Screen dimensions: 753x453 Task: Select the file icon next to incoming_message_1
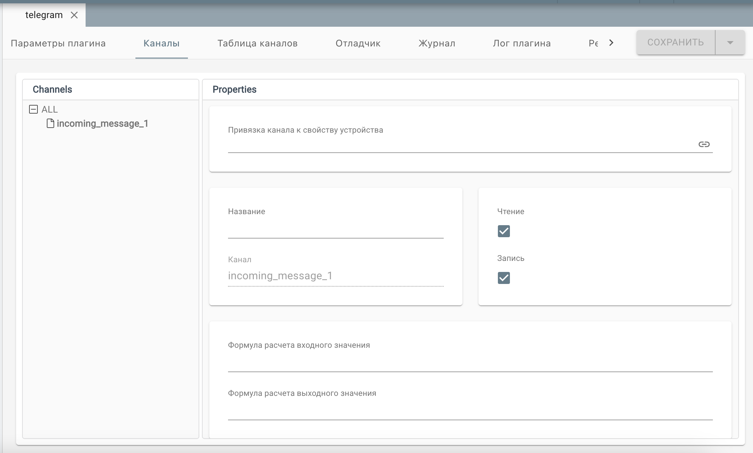tap(50, 123)
